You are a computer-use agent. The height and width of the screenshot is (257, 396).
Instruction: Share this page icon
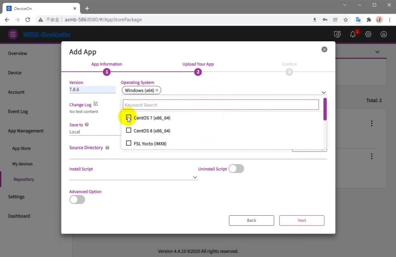pyautogui.click(x=335, y=20)
